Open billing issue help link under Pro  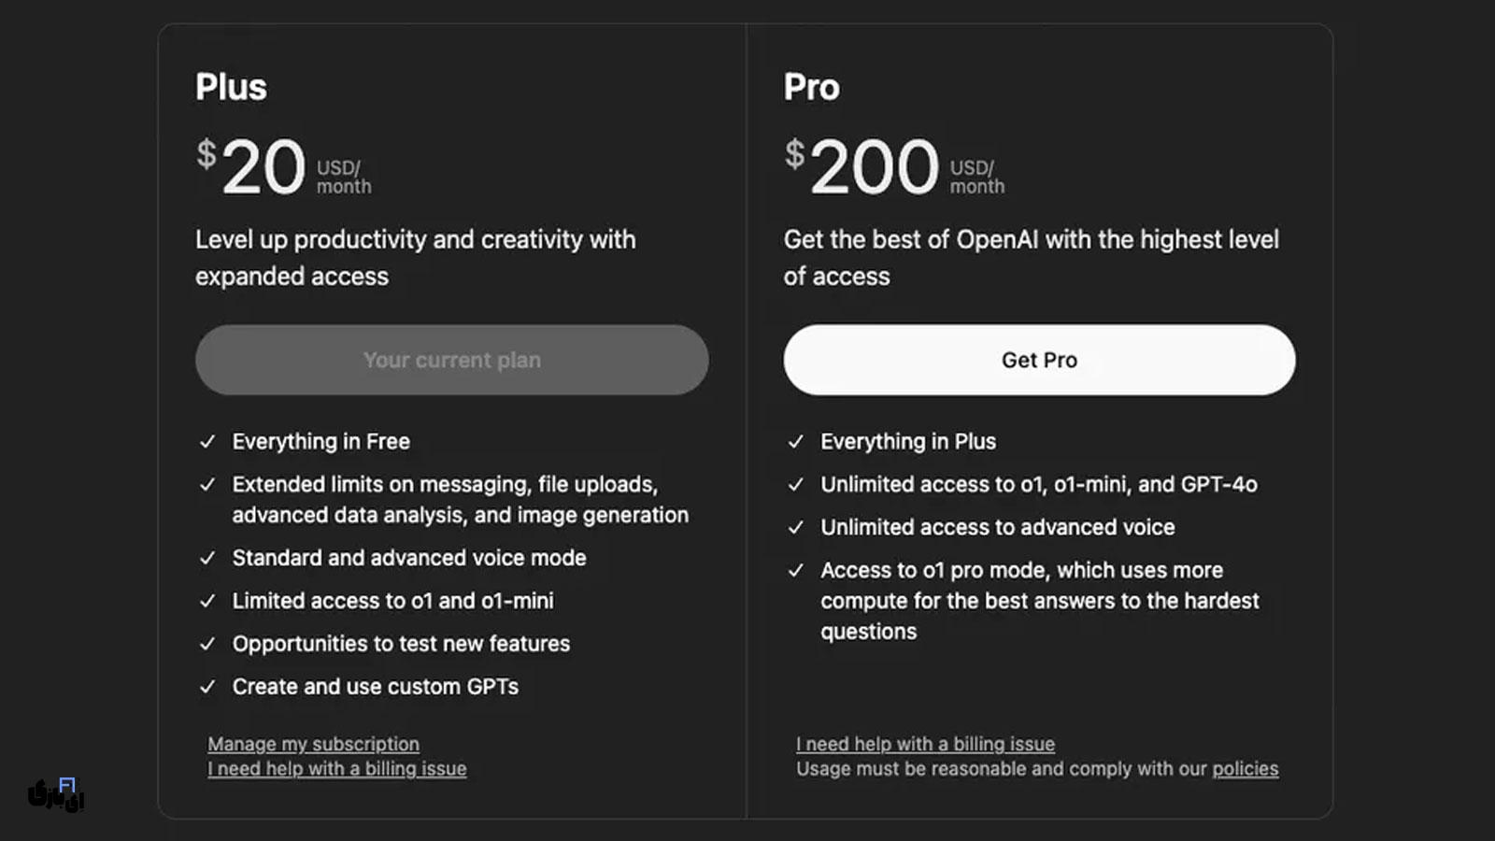tap(925, 744)
